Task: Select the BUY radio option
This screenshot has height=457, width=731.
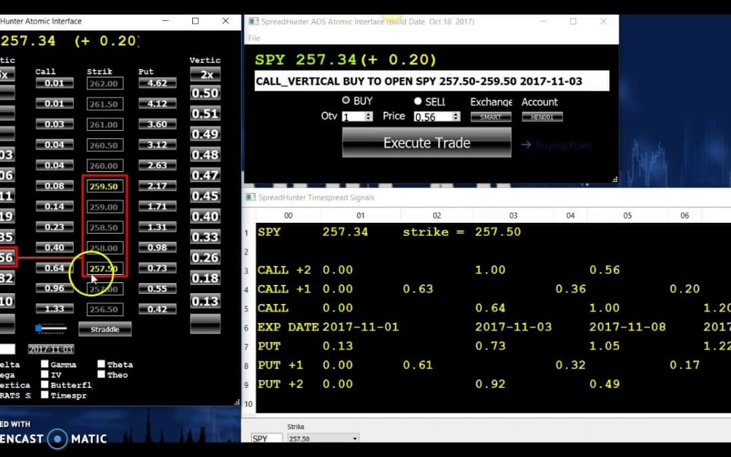Action: pyautogui.click(x=346, y=100)
